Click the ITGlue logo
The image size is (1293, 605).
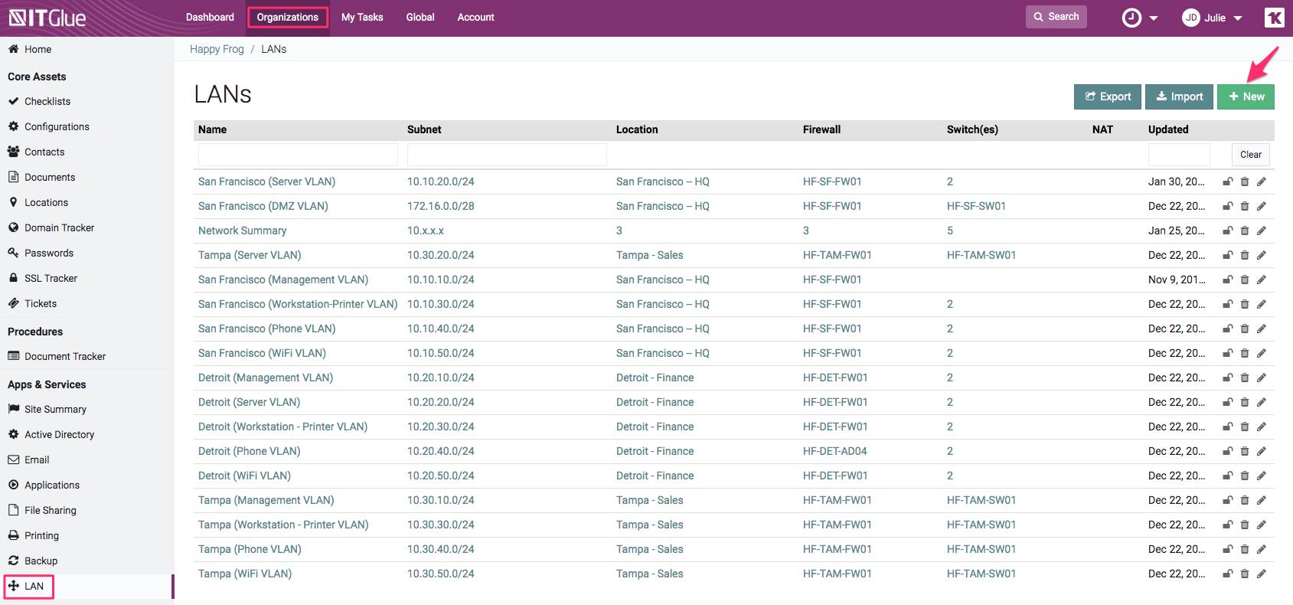(47, 18)
